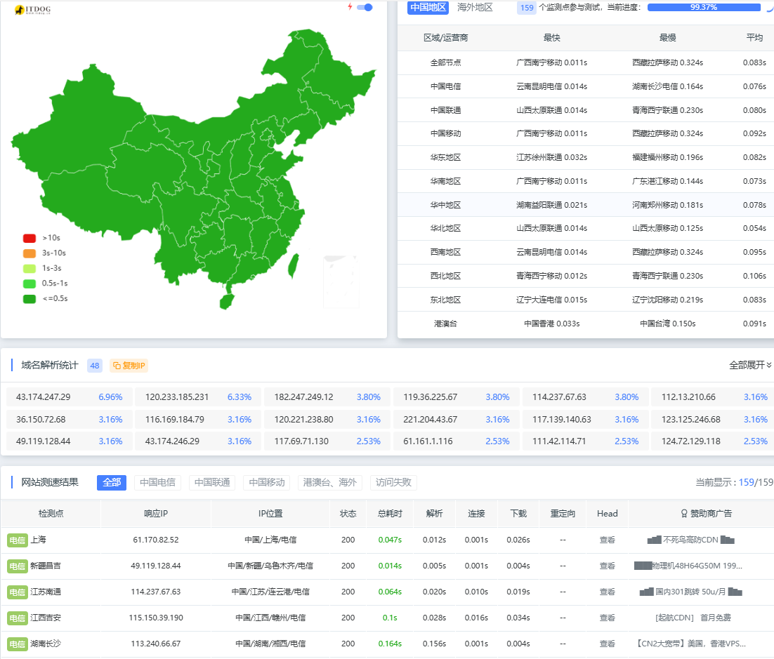Viewport: 774px width, 659px height.
Task: Filter results by 中国电信
Action: (x=157, y=483)
